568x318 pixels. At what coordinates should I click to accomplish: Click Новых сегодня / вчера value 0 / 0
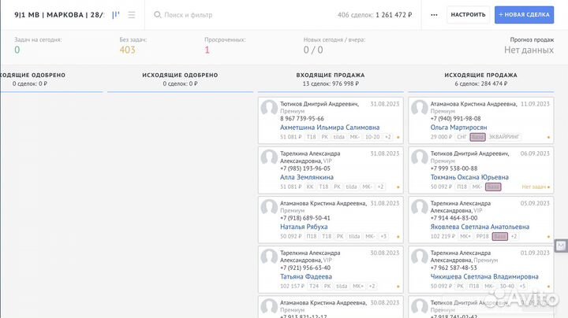313,50
